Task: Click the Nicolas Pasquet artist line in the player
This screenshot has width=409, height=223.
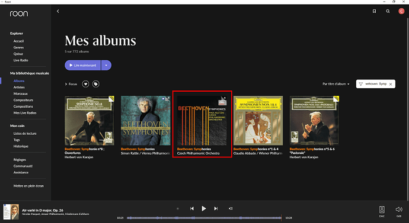Action: point(55,214)
